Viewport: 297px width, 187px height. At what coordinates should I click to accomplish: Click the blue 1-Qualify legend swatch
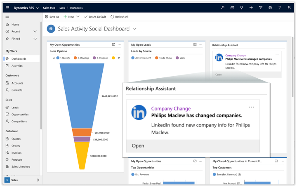[x=58, y=58]
